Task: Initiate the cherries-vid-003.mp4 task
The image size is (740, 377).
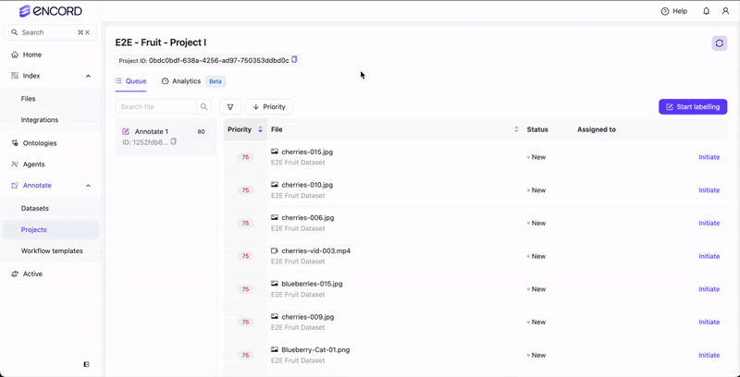Action: point(709,256)
